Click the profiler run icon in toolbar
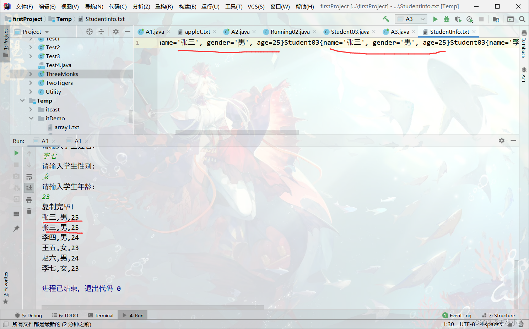Image resolution: width=529 pixels, height=329 pixels. pos(470,19)
